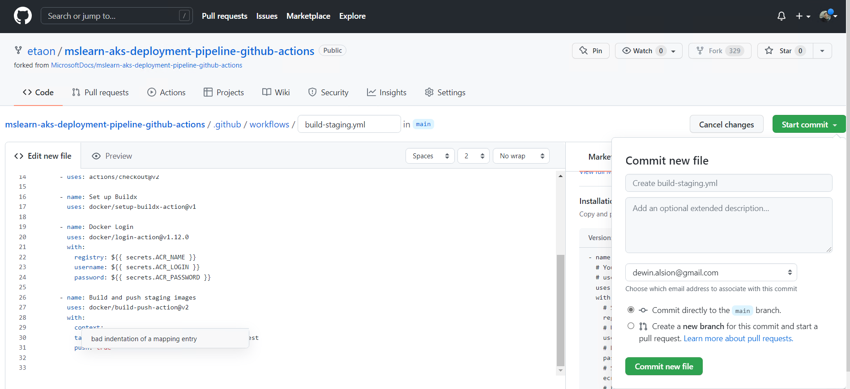The width and height of the screenshot is (850, 389).
Task: Click the editor scrollbar up arrow
Action: pyautogui.click(x=560, y=176)
